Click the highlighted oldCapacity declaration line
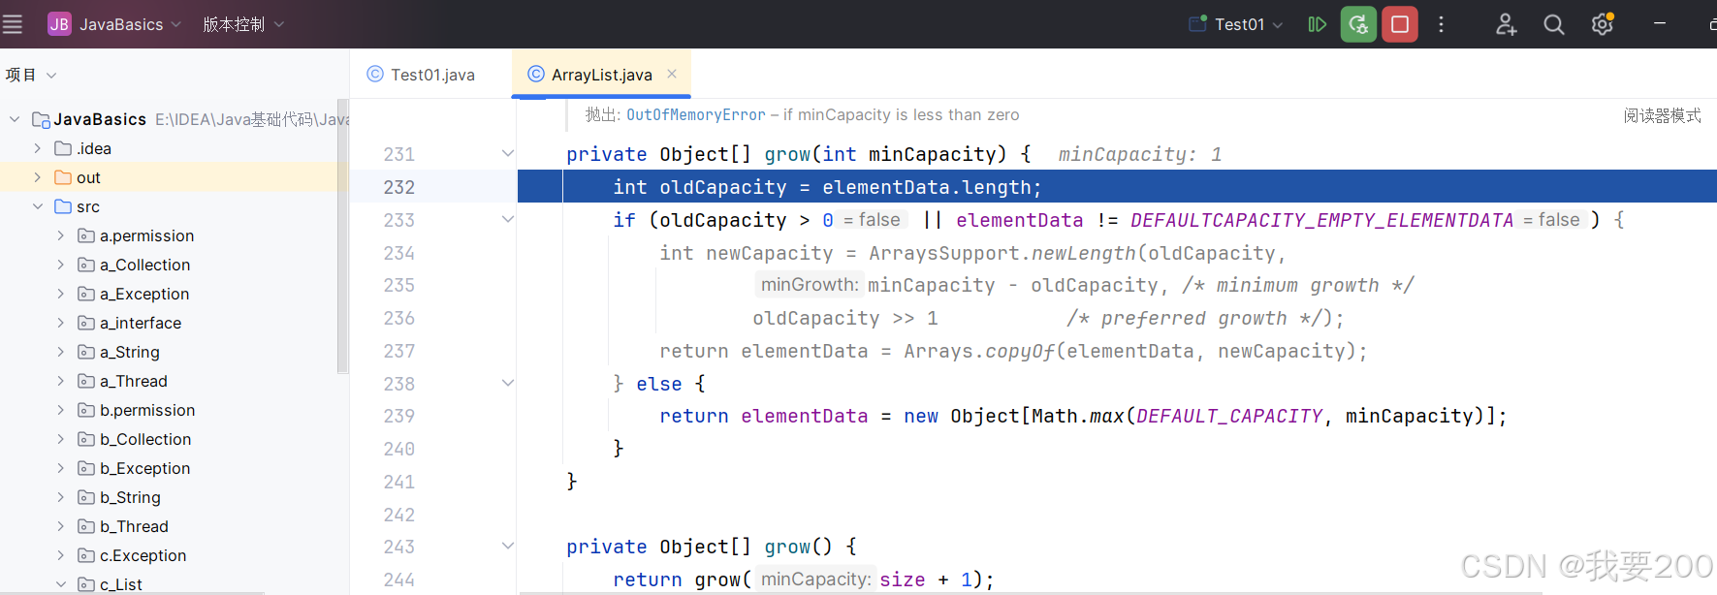This screenshot has height=595, width=1717. pyautogui.click(x=1117, y=187)
